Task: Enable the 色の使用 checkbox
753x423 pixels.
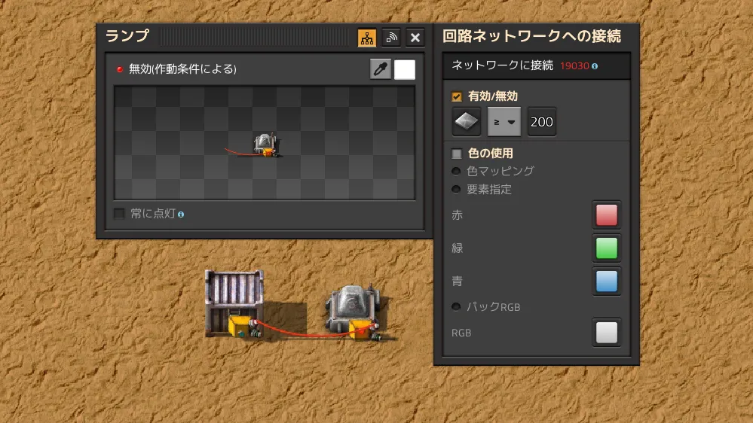Action: pos(457,154)
